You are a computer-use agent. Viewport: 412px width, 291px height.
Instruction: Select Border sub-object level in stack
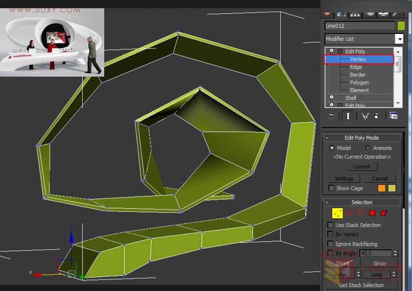coord(359,75)
